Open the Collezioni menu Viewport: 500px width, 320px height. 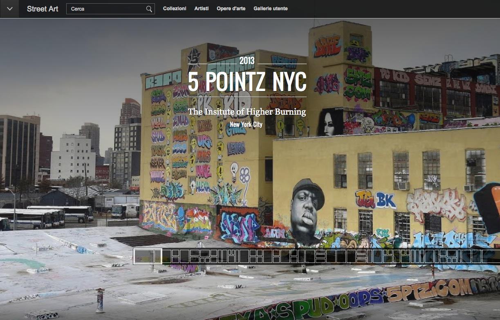tap(175, 9)
